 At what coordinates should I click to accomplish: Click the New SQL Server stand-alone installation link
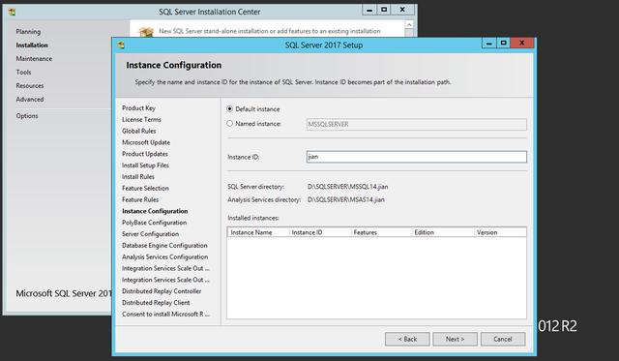point(270,31)
